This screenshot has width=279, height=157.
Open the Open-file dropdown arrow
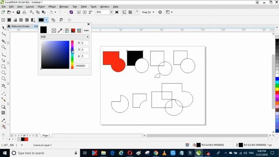point(13,12)
